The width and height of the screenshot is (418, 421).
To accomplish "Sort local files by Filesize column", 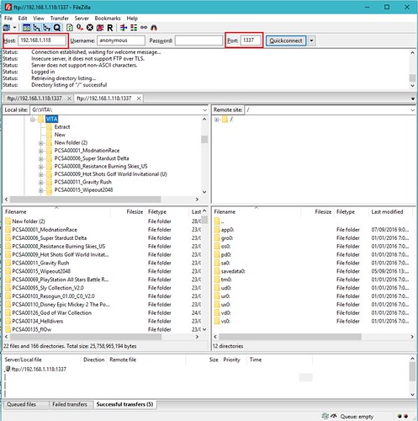I will (x=128, y=212).
